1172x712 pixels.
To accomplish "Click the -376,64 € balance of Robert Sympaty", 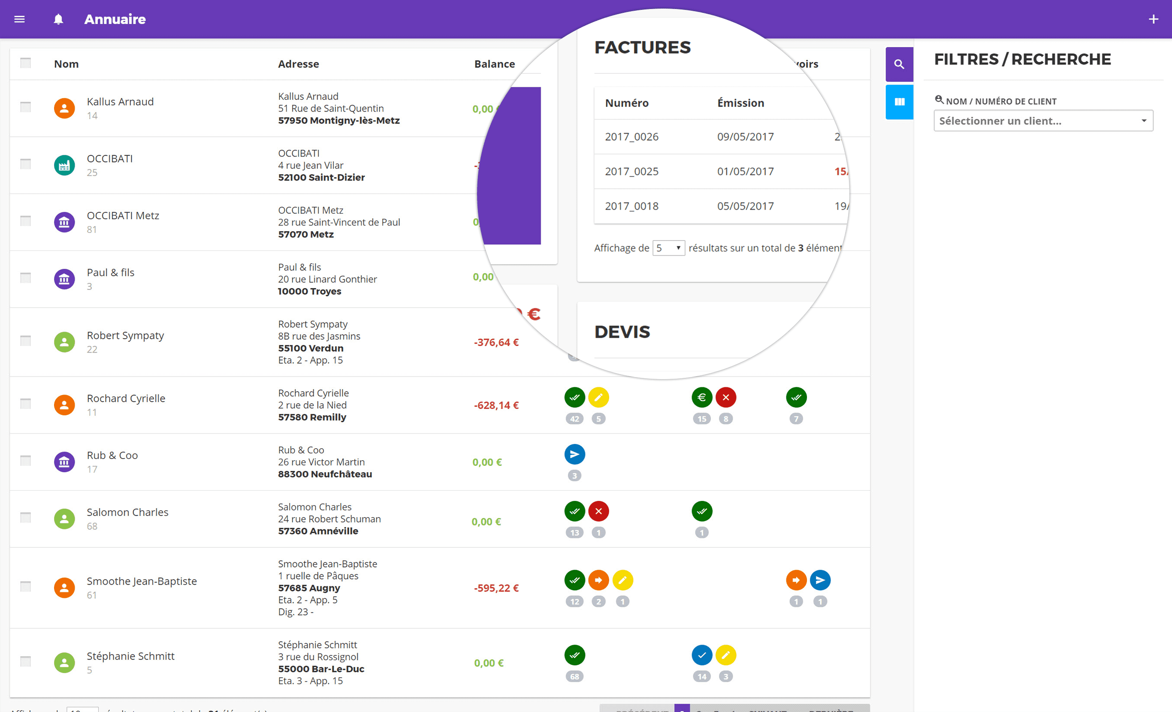I will tap(496, 342).
